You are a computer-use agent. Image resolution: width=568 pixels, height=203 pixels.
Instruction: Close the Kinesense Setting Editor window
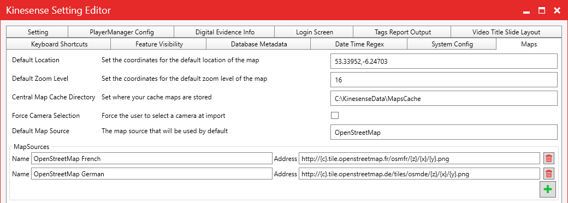point(557,11)
